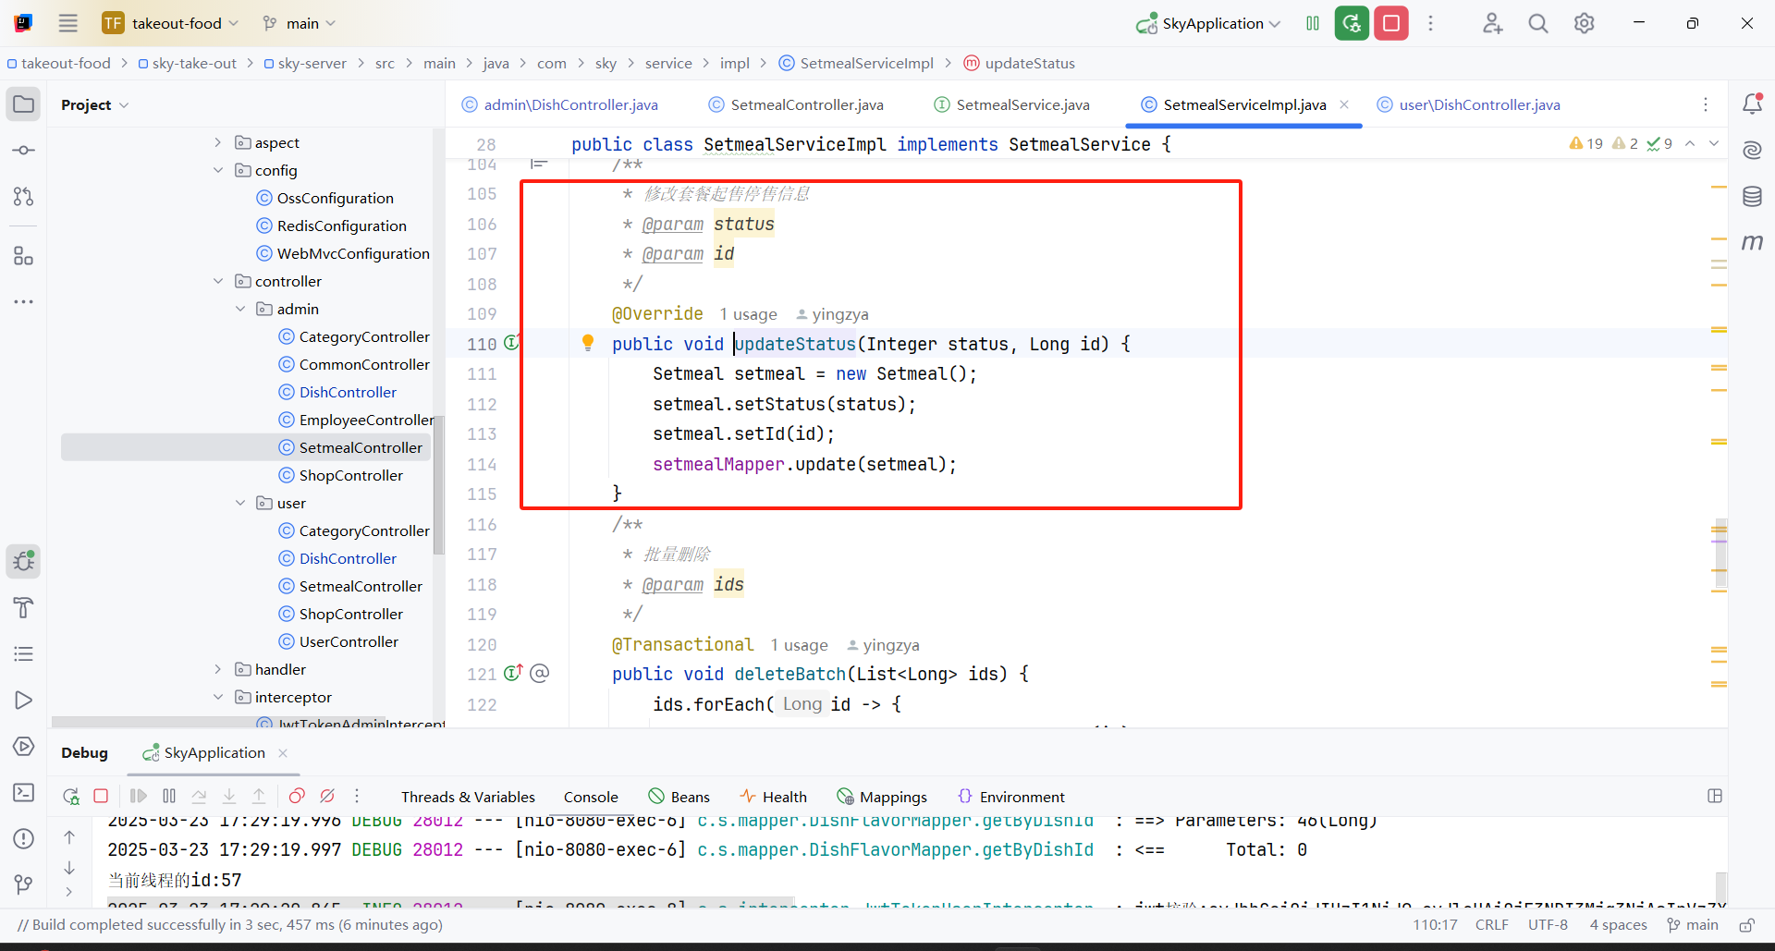Screen dimensions: 1775x951
Task: Switch to the user\DishController.java tab
Action: (x=1469, y=104)
